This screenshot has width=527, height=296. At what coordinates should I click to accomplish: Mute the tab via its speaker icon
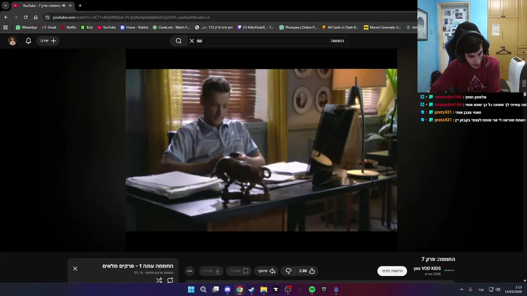(63, 5)
